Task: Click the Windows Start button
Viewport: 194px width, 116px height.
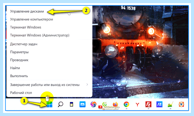Action: click(x=49, y=104)
